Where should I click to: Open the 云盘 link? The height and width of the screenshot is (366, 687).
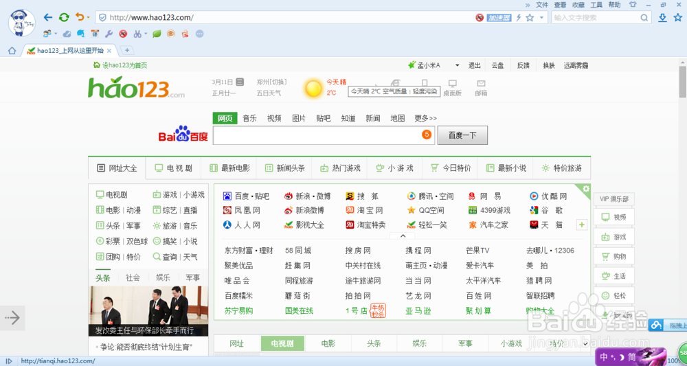pos(497,65)
